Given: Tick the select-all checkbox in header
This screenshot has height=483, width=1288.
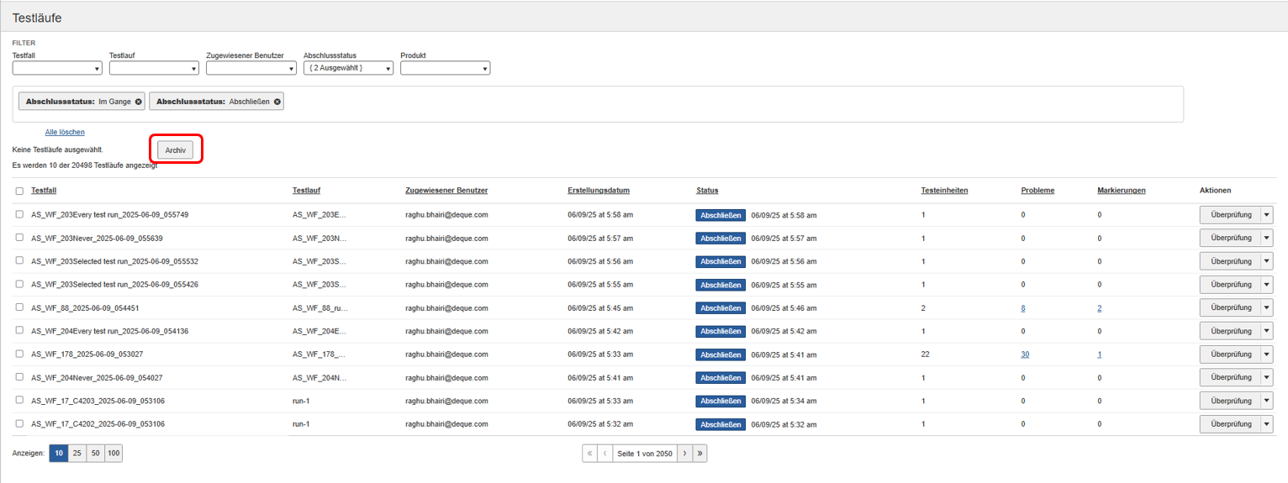Looking at the screenshot, I should [x=19, y=191].
